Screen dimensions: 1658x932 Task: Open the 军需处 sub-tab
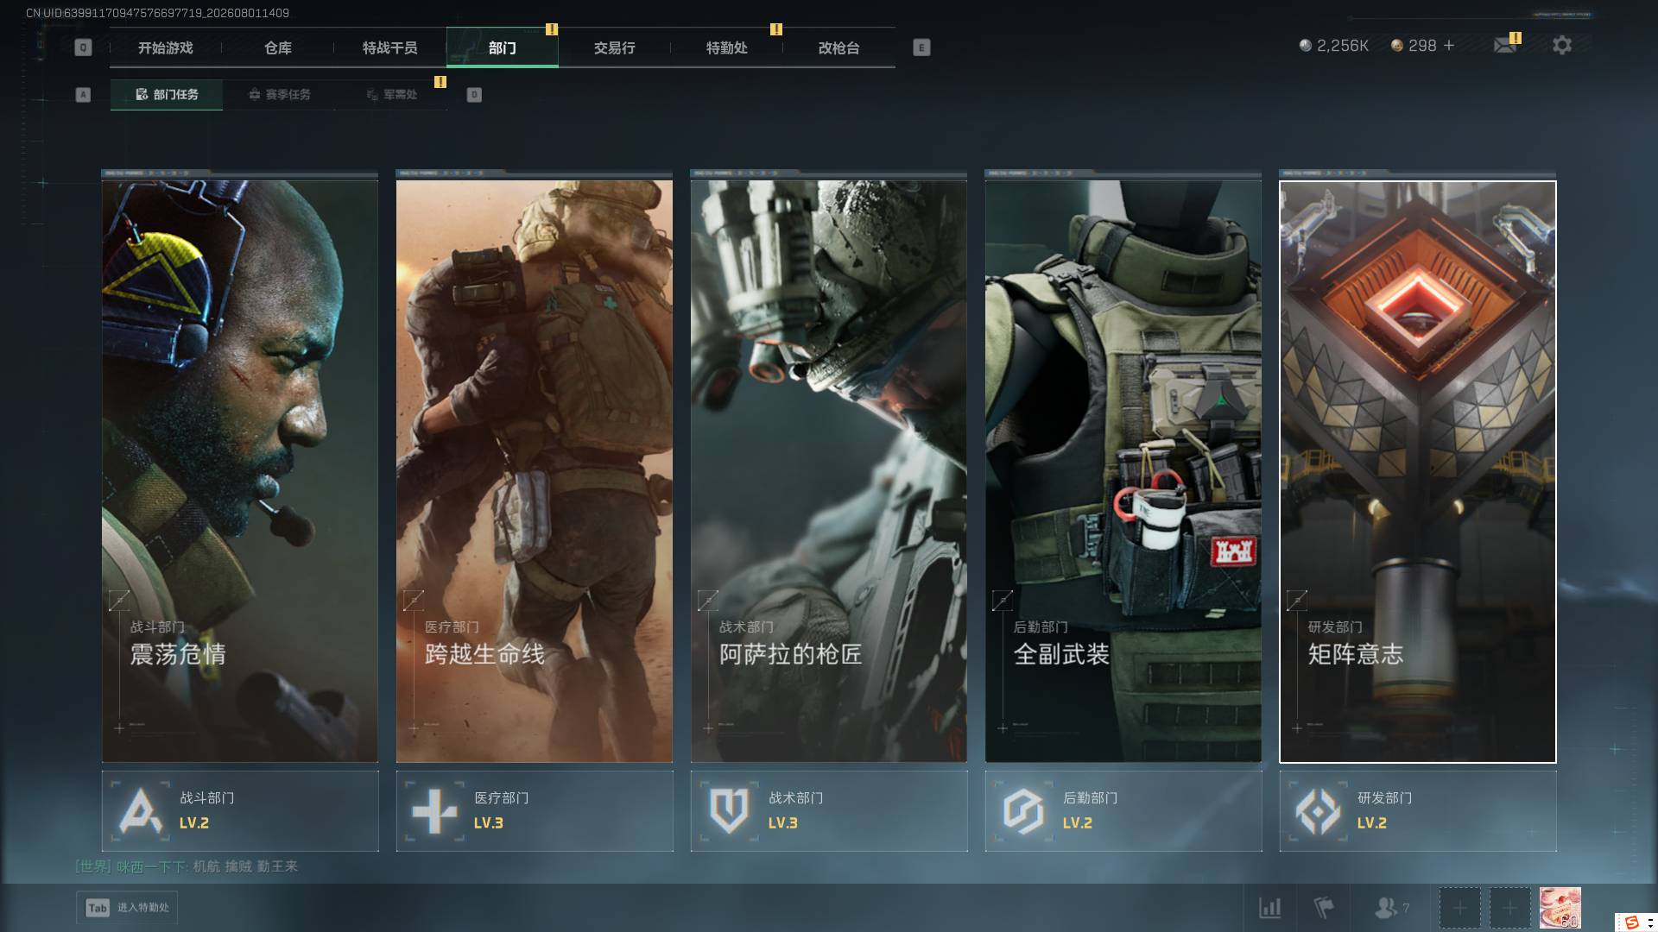[x=392, y=95]
